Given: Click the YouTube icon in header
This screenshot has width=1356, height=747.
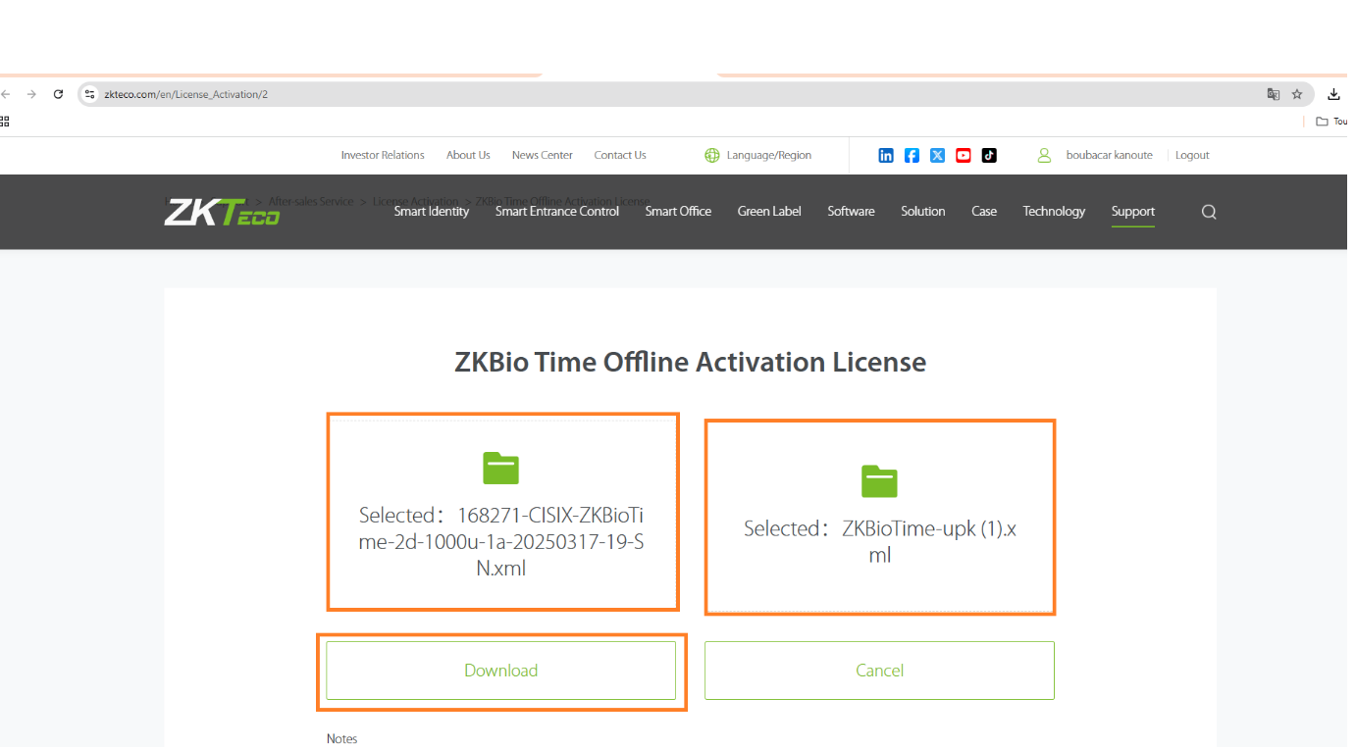Looking at the screenshot, I should [964, 155].
